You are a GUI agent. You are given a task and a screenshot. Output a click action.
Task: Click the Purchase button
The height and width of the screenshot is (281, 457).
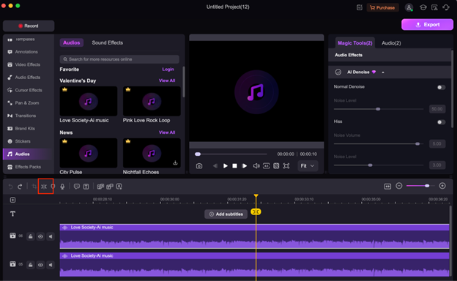click(x=382, y=8)
